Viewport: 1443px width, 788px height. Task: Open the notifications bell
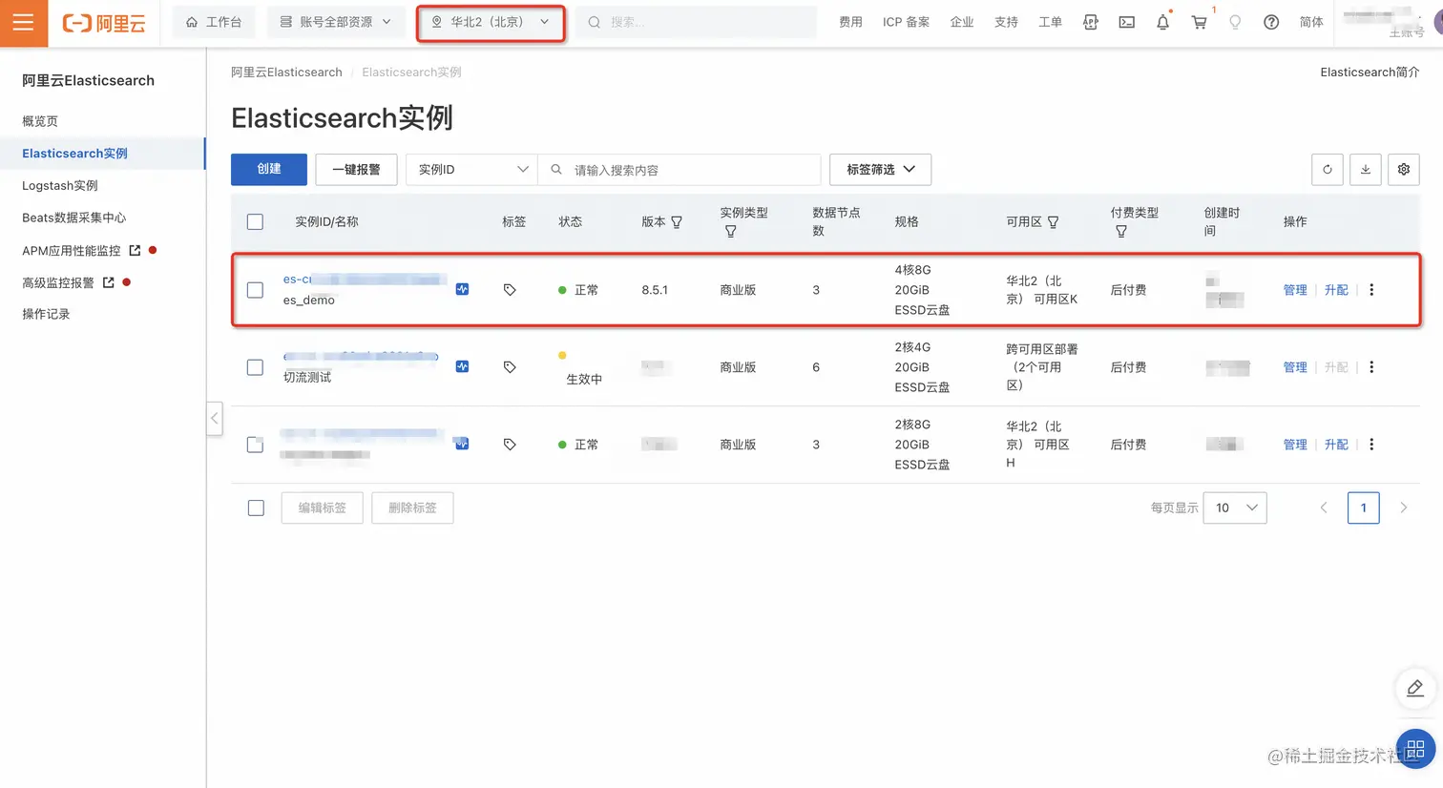[1162, 22]
